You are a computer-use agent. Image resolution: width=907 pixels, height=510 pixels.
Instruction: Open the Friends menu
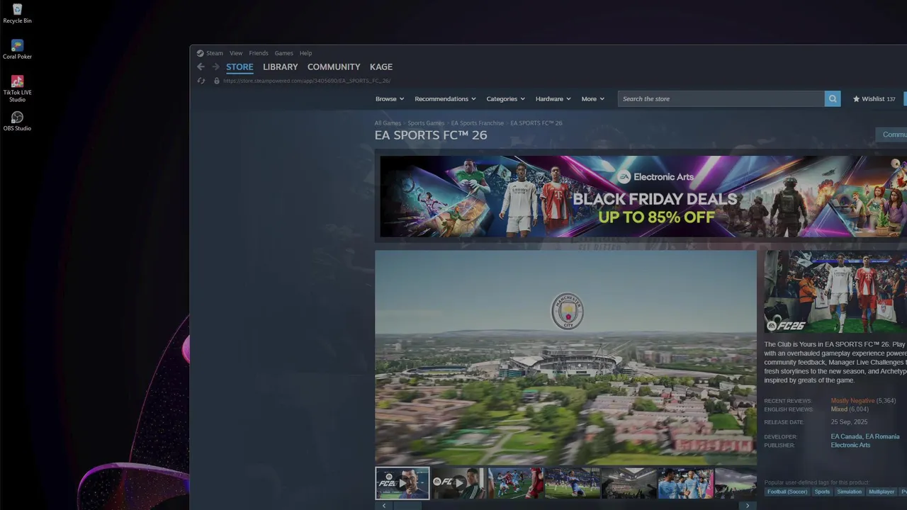point(259,53)
